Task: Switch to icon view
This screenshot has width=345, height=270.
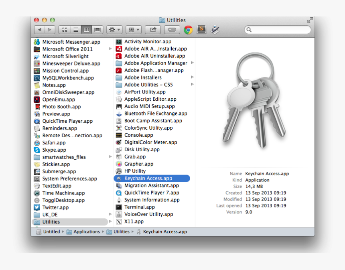Action: tap(65, 30)
